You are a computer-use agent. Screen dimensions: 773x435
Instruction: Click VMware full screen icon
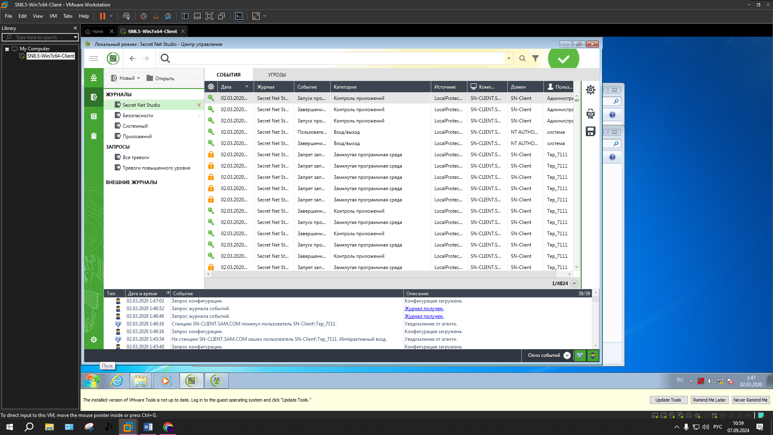(209, 16)
